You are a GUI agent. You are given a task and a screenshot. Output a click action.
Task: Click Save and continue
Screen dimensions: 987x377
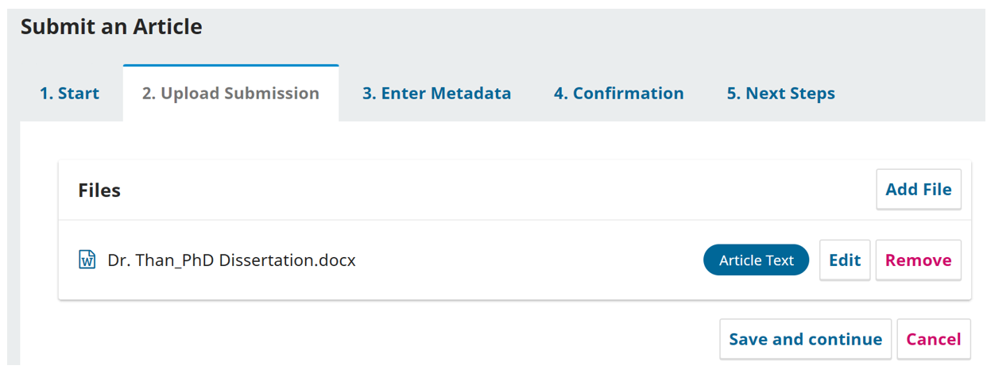(x=805, y=340)
